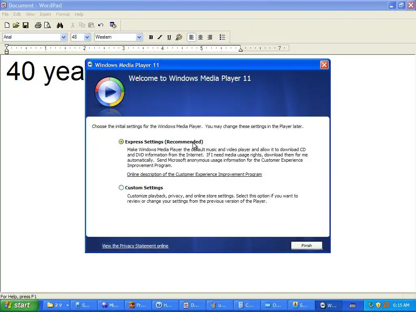Viewport: 416px width, 312px height.
Task: Click the Find binoculars icon
Action: coord(60,25)
